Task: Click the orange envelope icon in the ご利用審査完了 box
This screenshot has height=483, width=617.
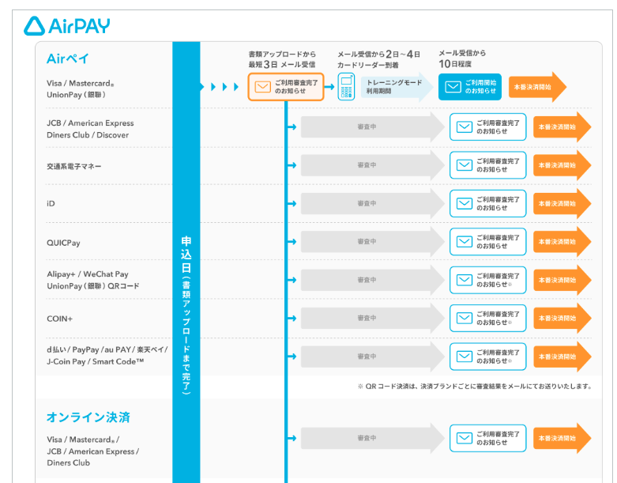Action: point(263,87)
